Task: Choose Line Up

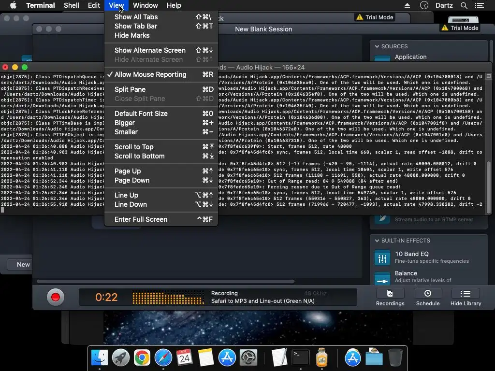Action: 161,195
